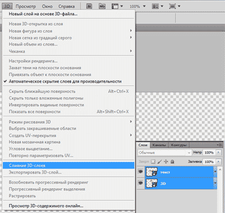
Task: Open the Просмотр menu
Action: 26,6
